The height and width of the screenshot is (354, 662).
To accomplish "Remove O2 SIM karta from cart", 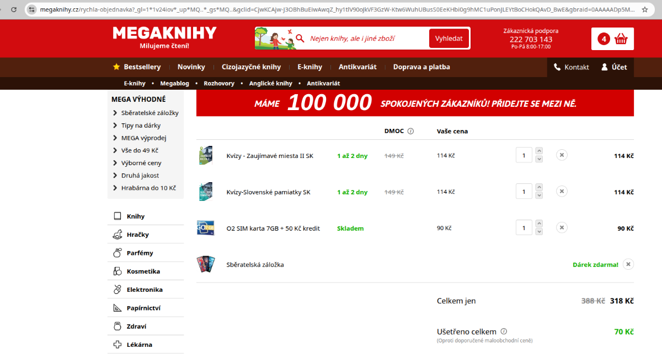I will 562,227.
